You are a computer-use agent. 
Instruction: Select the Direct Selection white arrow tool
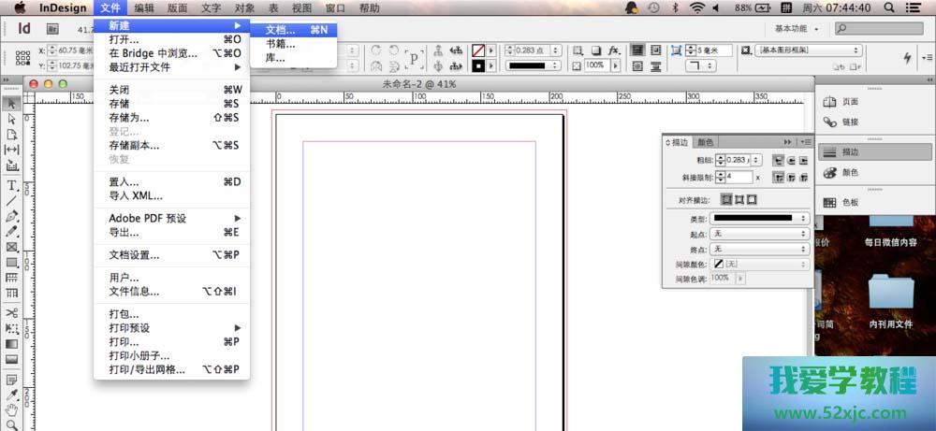point(12,119)
